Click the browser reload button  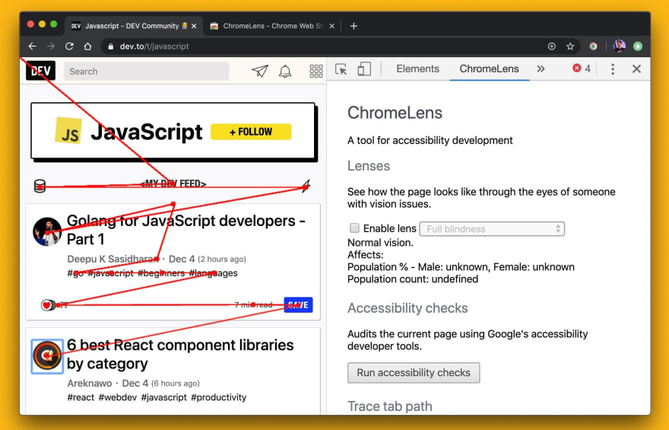coord(69,46)
